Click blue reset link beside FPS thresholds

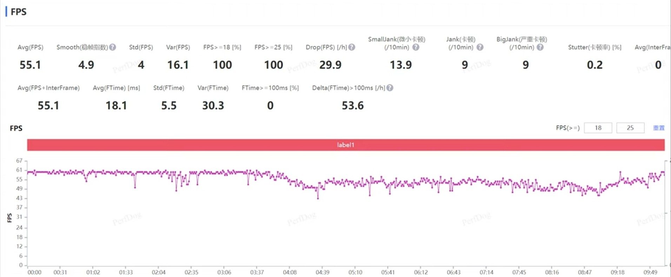(x=659, y=128)
